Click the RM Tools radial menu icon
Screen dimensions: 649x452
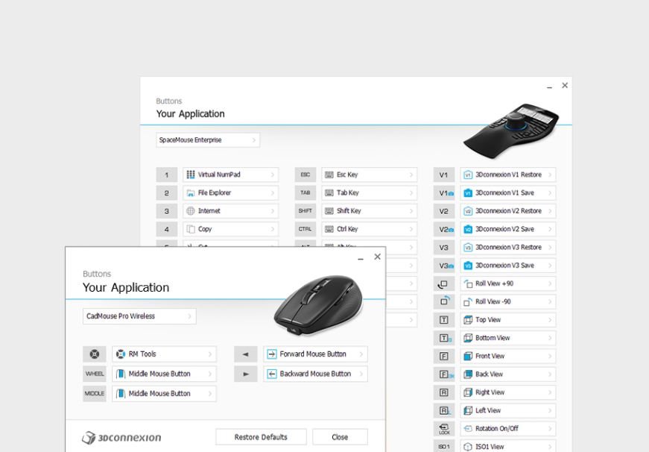pyautogui.click(x=121, y=354)
